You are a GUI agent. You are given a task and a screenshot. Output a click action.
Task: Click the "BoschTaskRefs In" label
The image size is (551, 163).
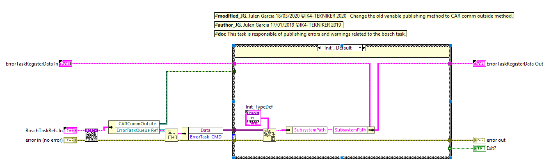[x=44, y=131]
